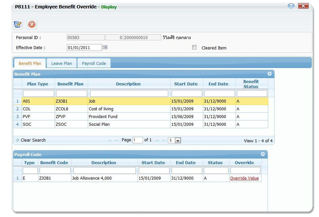Image resolution: width=319 pixels, height=217 pixels.
Task: Enable the Cleared Item checkbox
Action: coord(195,48)
